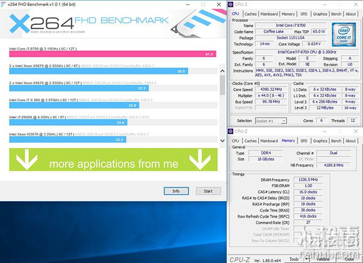Click the Threads count value '12'
Screen dimensions: 363x263
point(353,120)
